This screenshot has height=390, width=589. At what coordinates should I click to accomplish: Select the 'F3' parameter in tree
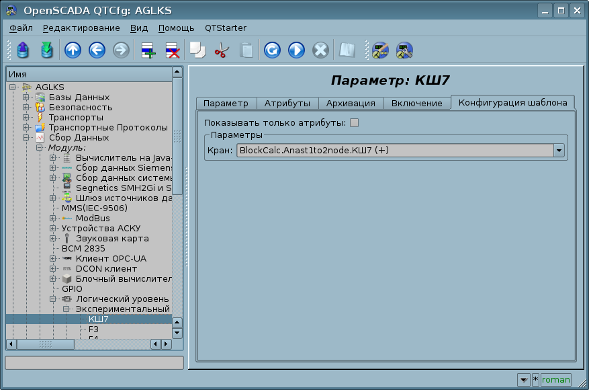click(x=93, y=329)
